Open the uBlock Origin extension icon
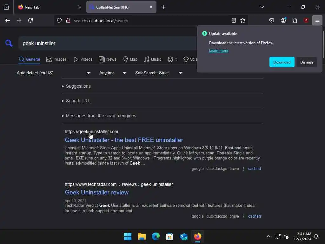 306,20
